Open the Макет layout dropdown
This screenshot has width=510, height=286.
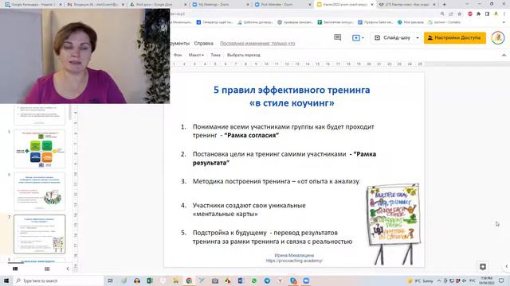click(x=196, y=55)
